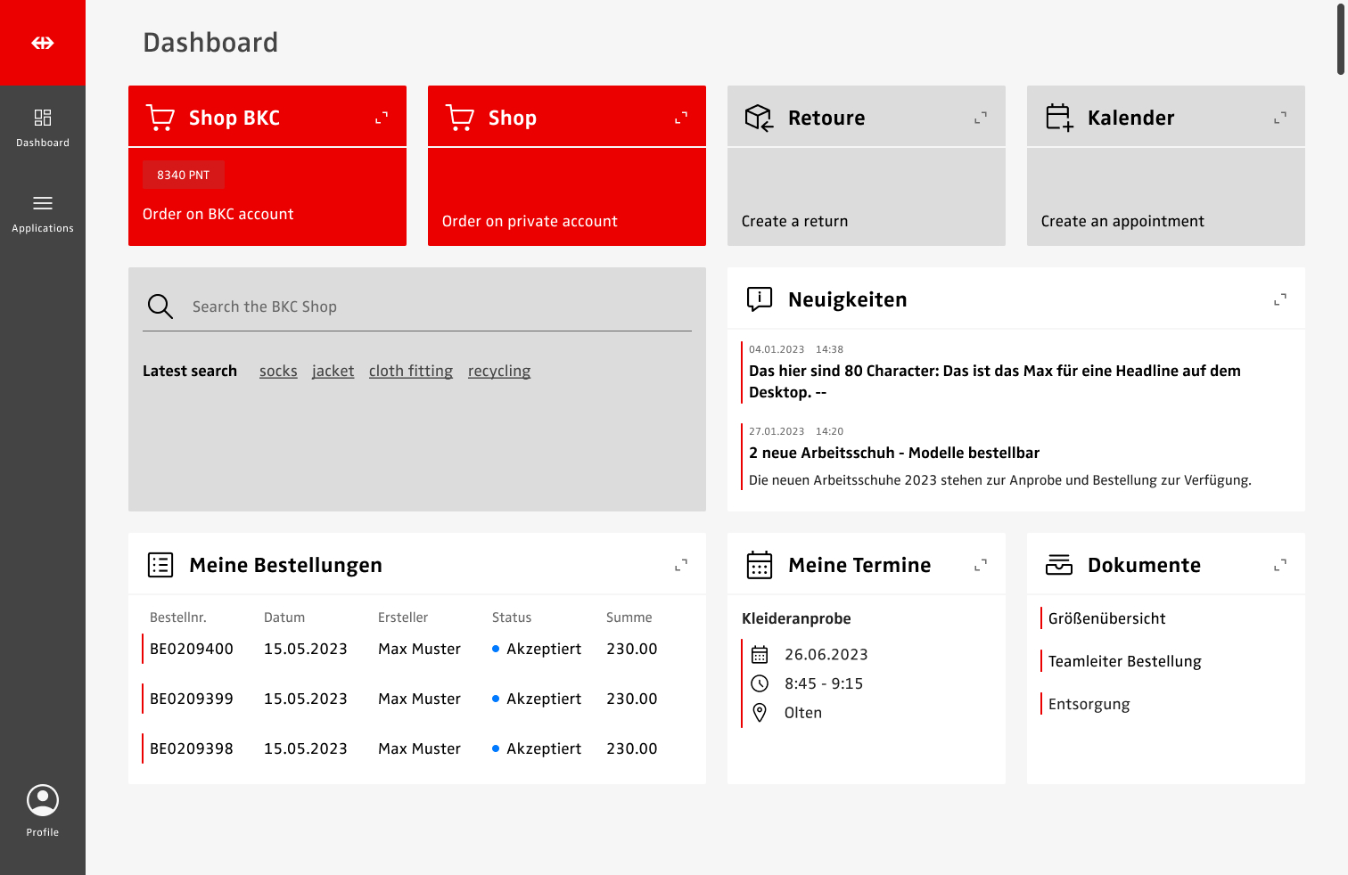Screen dimensions: 1348x875
Task: Open the Profile user icon
Action: point(43,800)
